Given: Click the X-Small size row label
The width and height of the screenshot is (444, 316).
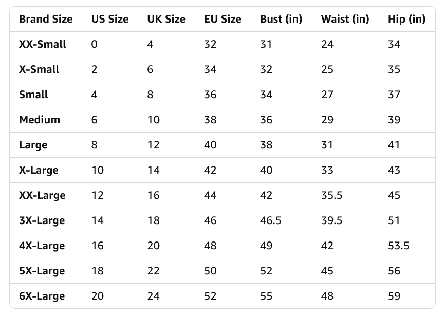Looking at the screenshot, I should (39, 69).
